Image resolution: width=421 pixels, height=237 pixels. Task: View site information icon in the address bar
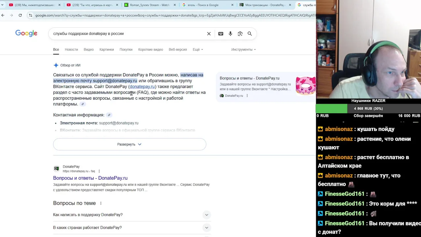(x=31, y=15)
